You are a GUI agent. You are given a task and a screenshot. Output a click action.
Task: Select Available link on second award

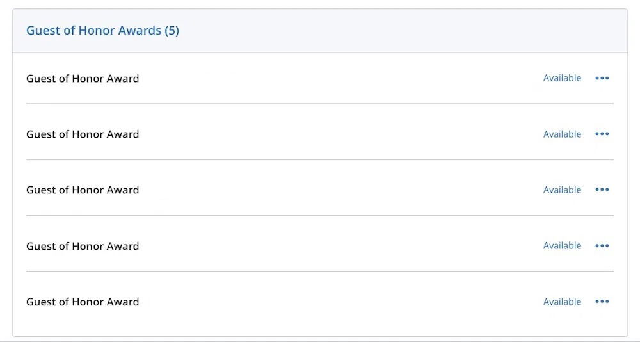(562, 134)
